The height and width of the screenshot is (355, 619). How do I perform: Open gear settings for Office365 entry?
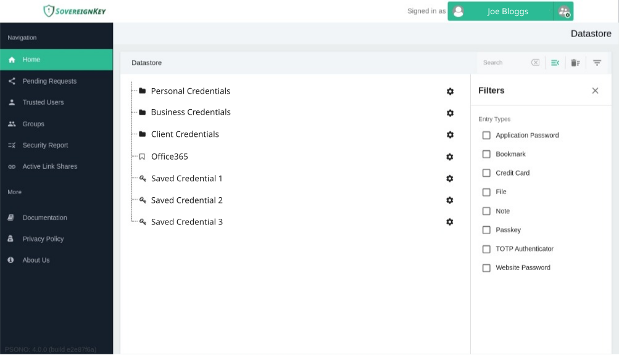450,157
